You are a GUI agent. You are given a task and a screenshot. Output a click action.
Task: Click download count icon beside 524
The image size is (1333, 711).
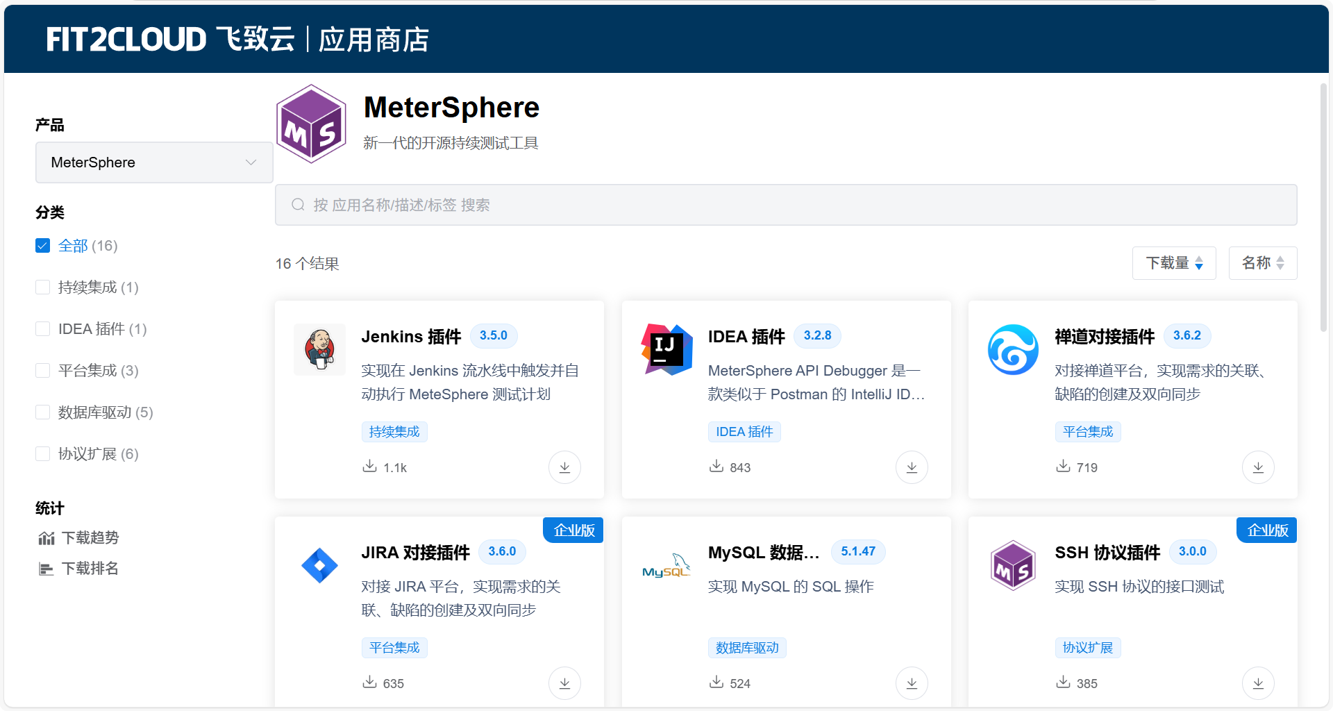click(x=716, y=682)
